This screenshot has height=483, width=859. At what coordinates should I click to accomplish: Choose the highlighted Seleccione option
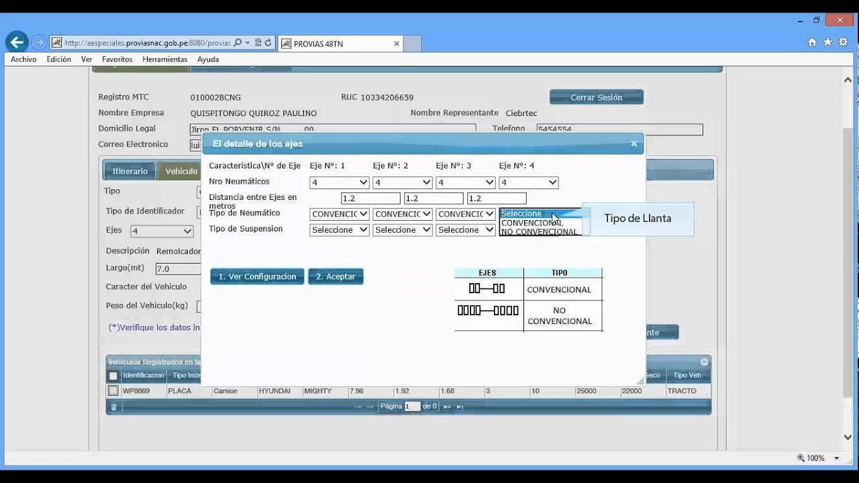(541, 214)
